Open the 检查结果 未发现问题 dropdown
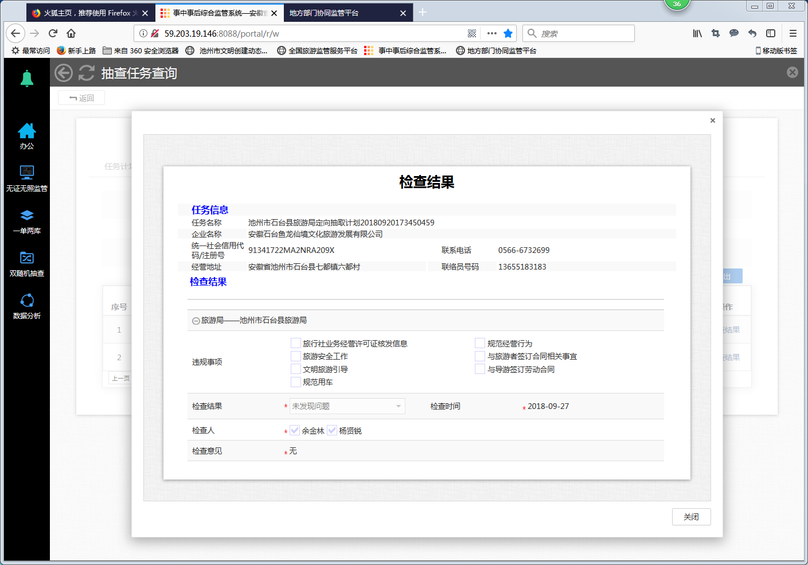 click(348, 406)
